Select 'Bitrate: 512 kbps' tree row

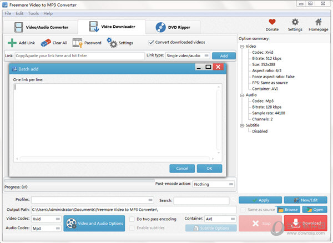tap(266, 58)
